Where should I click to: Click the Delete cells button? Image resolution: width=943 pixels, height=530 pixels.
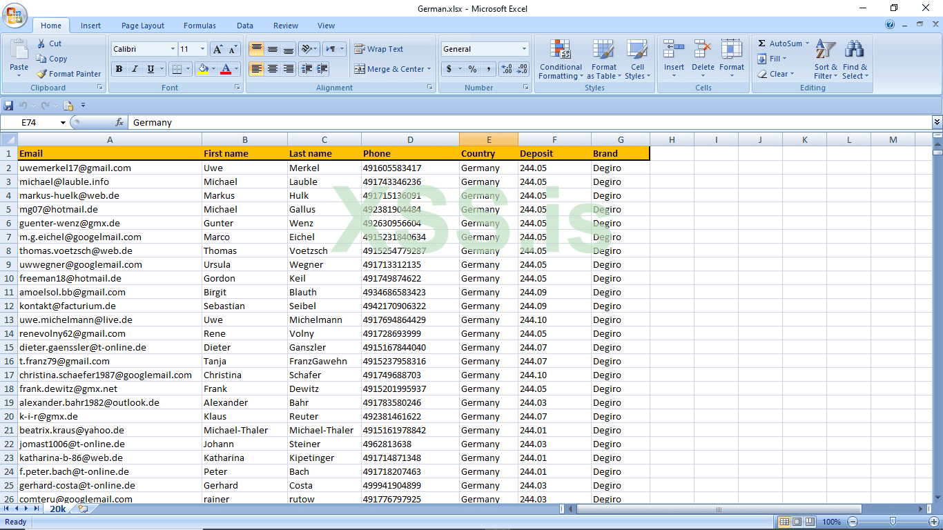[x=703, y=59]
